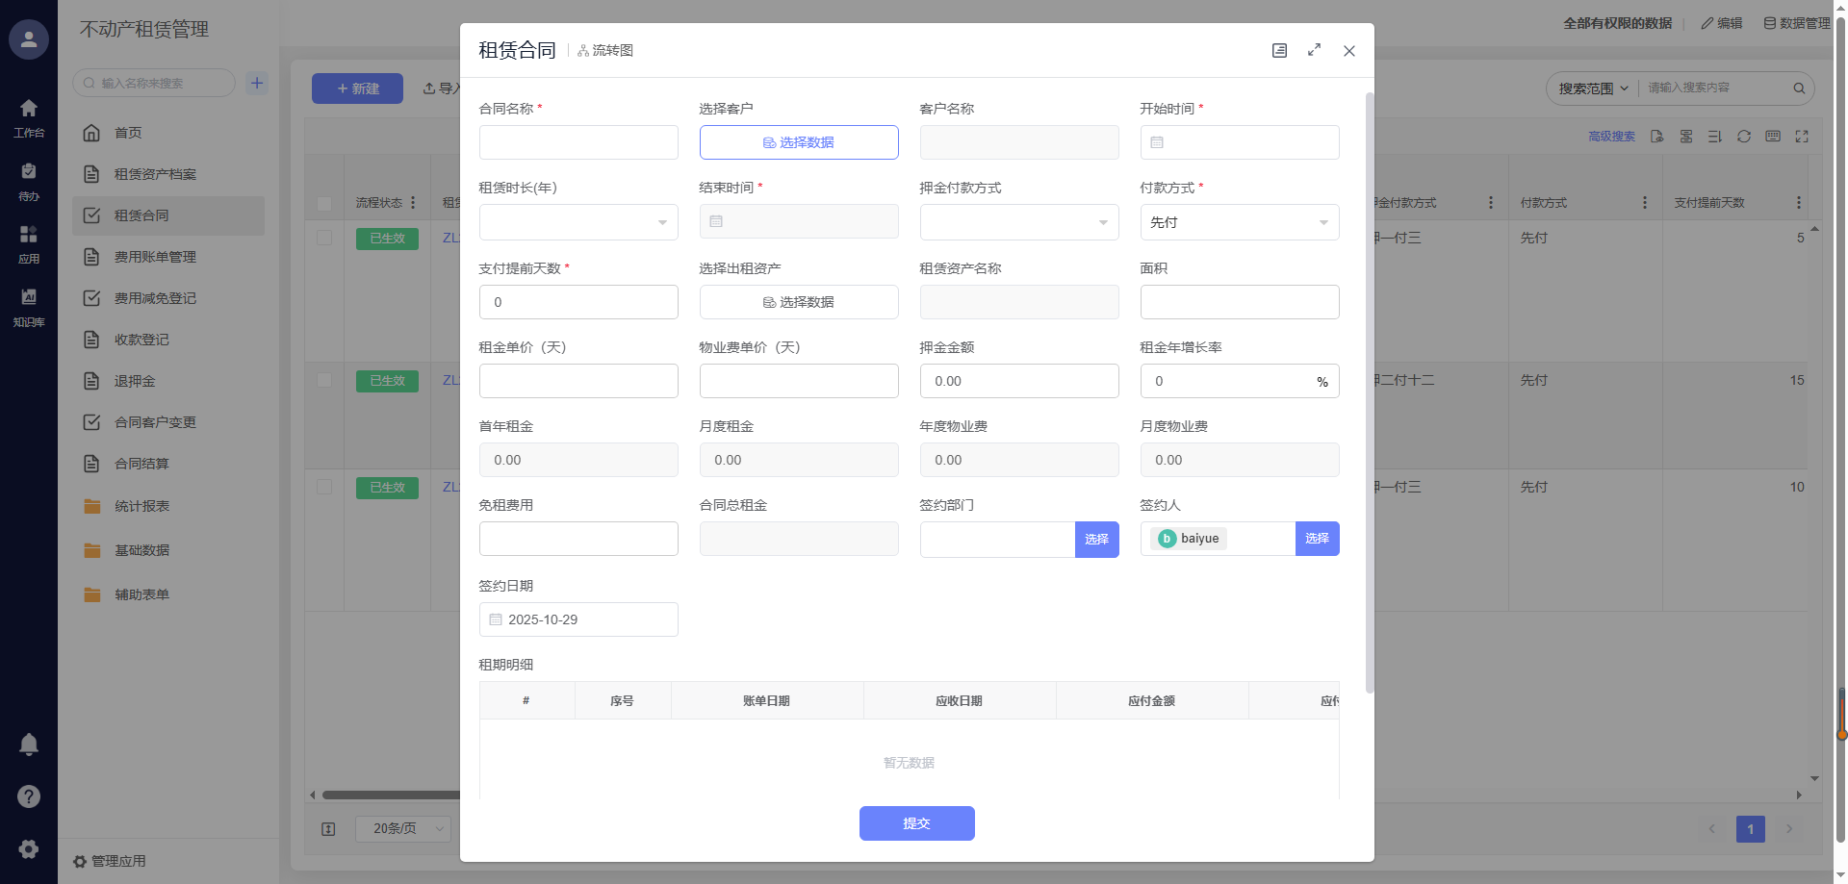Click the dialog's vertical scrollbar
Screen dimensions: 1848x884
click(x=1369, y=385)
